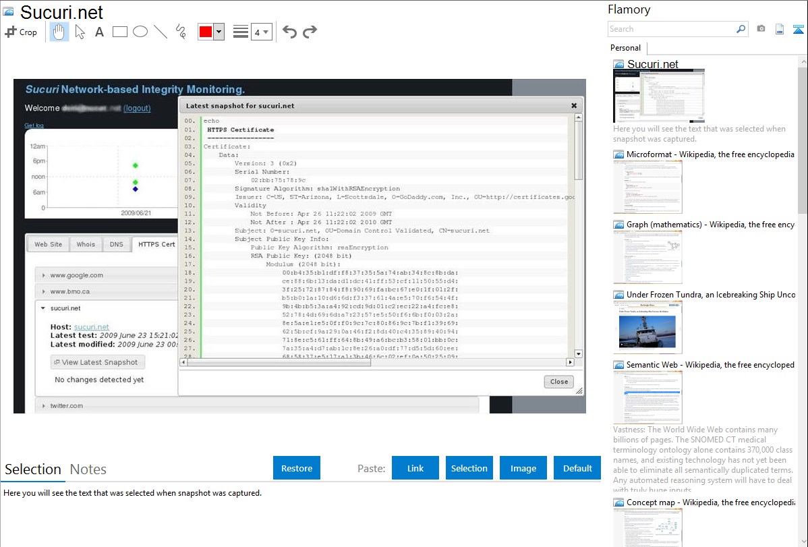Select the freehand scribble tool

coord(181,32)
